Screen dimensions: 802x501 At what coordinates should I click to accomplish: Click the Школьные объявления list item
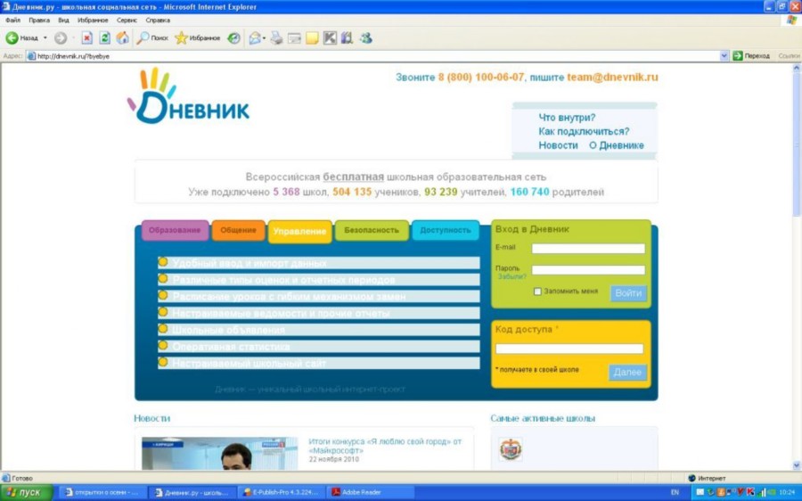click(319, 330)
